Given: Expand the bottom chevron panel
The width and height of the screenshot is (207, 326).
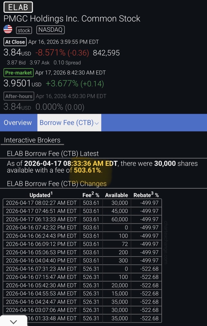Looking at the screenshot, I should click(x=13, y=322).
